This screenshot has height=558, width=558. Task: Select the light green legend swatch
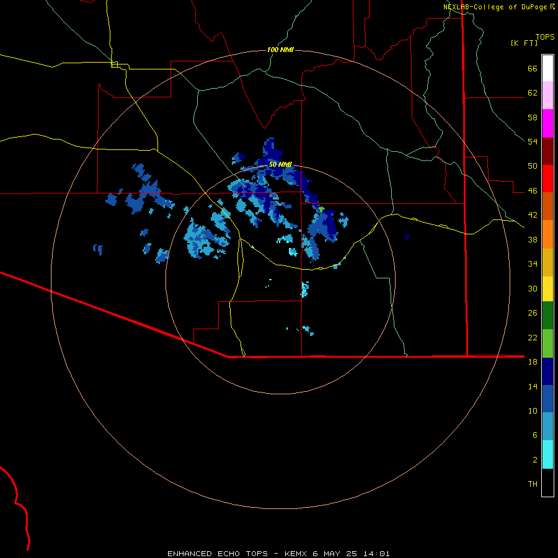547,343
